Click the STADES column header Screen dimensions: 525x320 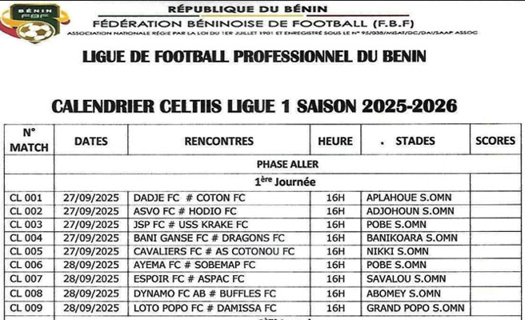pos(414,141)
